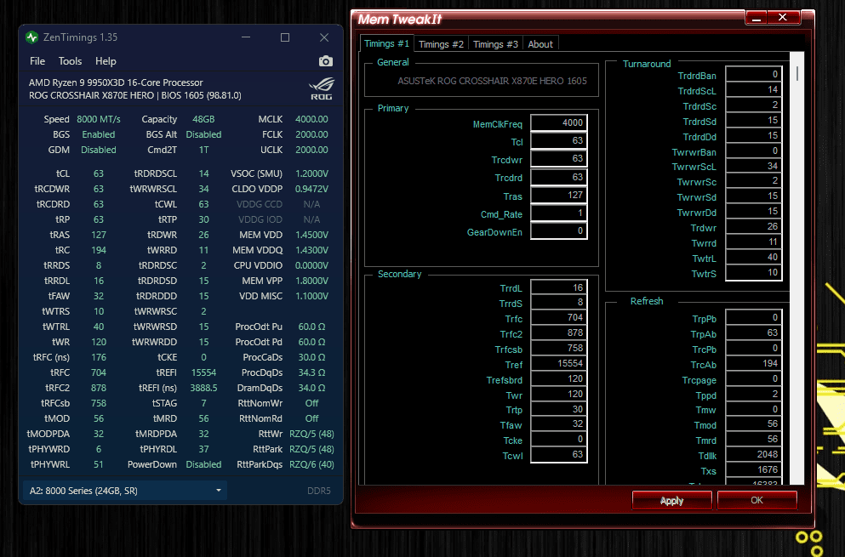The image size is (845, 557).
Task: Click the RttParkDqs RZQ/6 (40) value
Action: coord(311,464)
